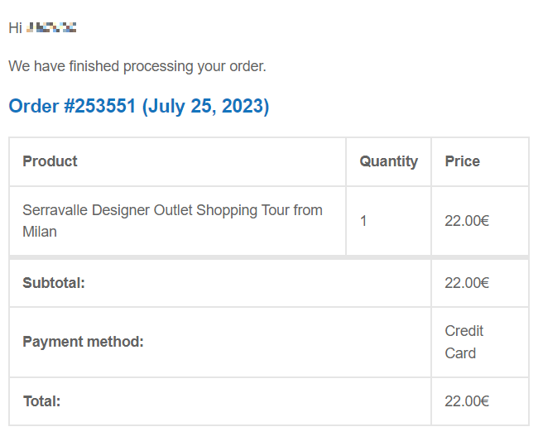Click the product price 22.00€ in item row

coord(467,221)
